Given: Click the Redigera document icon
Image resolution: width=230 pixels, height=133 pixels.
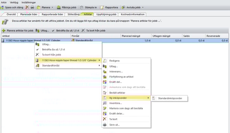Looking at the screenshot, I should point(105,60).
